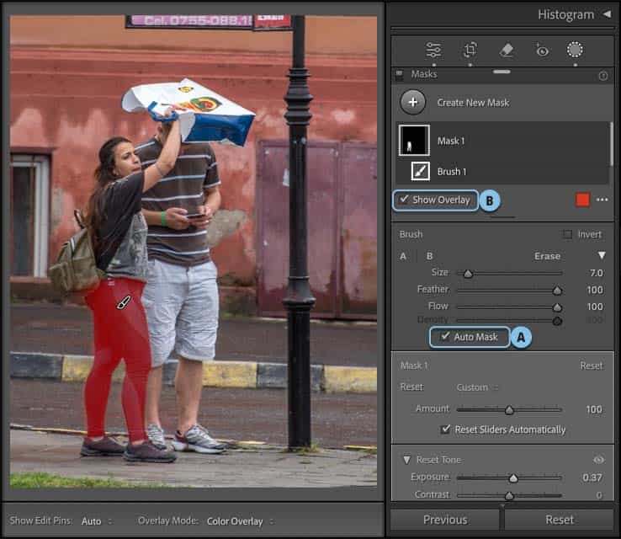Viewport: 621px width, 539px height.
Task: Select brush B
Action: (x=429, y=256)
